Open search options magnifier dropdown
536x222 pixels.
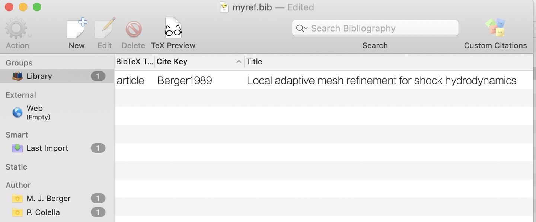(x=301, y=28)
